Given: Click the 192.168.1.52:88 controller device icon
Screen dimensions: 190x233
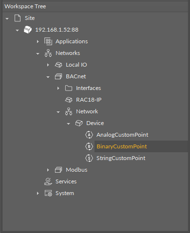Looking at the screenshot, I should click(x=28, y=30).
